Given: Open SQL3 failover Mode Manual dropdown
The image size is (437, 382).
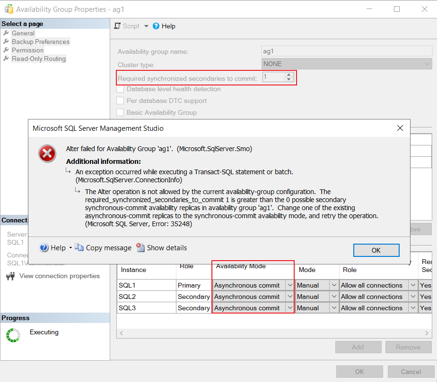Looking at the screenshot, I should tap(334, 308).
